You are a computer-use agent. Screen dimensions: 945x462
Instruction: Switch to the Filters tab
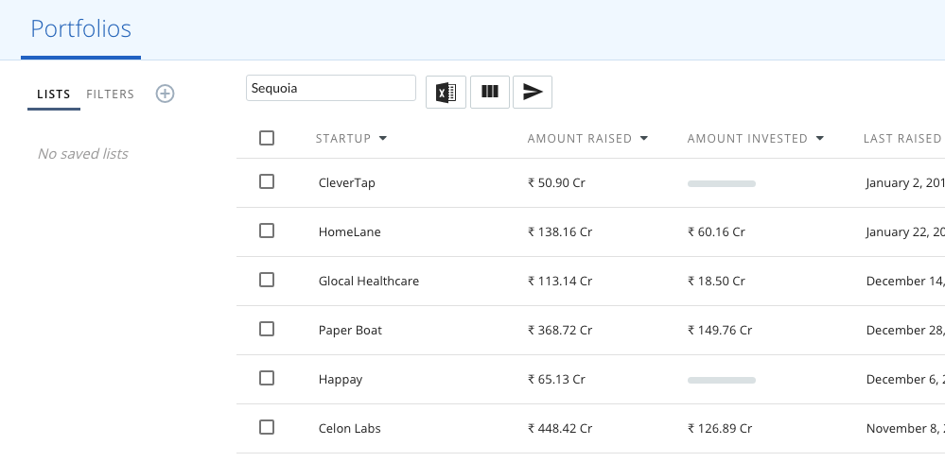pos(111,94)
